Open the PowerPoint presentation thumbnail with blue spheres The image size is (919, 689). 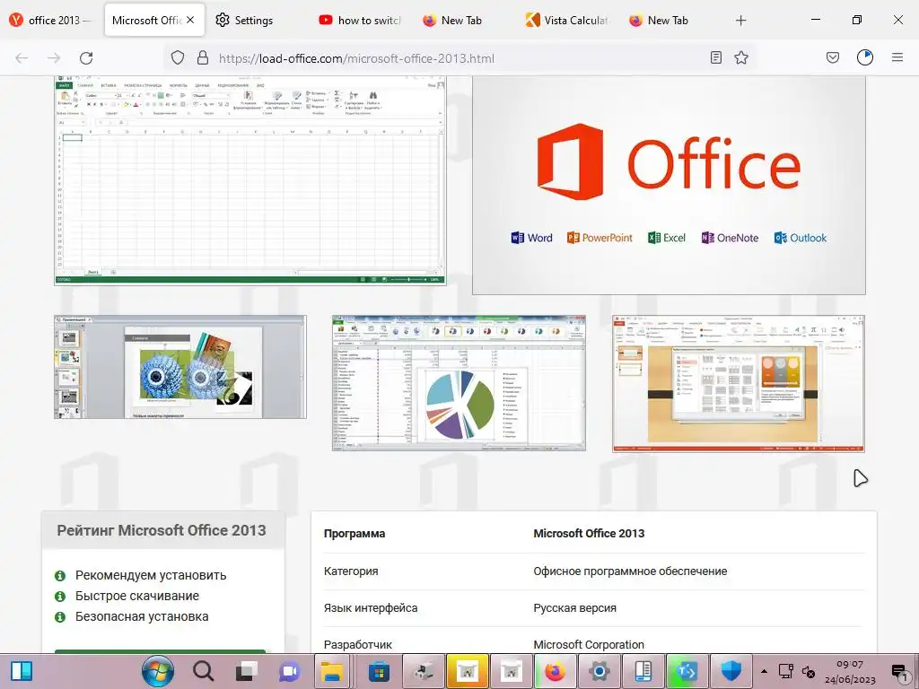[179, 367]
